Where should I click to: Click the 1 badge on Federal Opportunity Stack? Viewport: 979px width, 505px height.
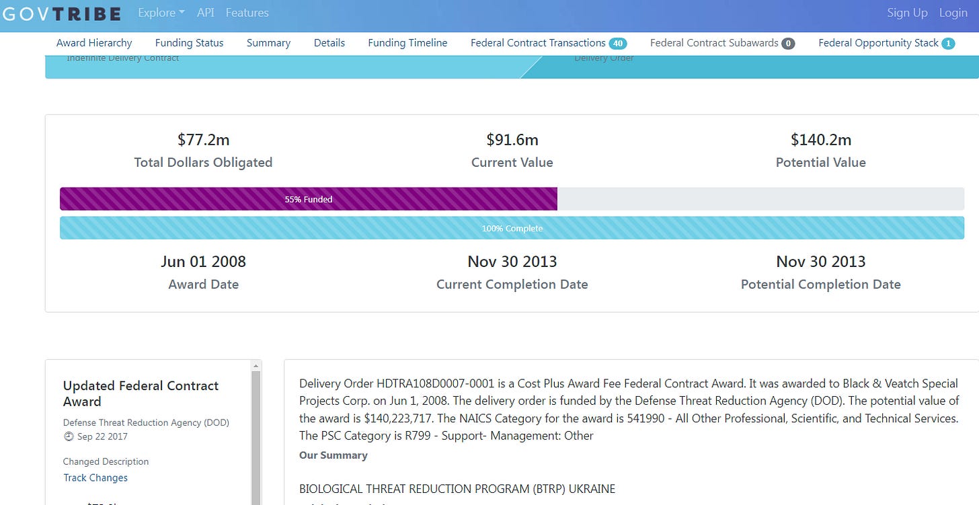click(948, 42)
